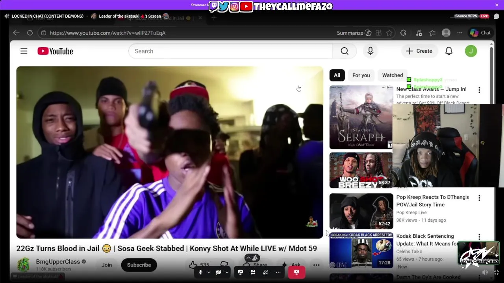
Task: Open more call options ellipsis in toolbar
Action: [x=278, y=272]
